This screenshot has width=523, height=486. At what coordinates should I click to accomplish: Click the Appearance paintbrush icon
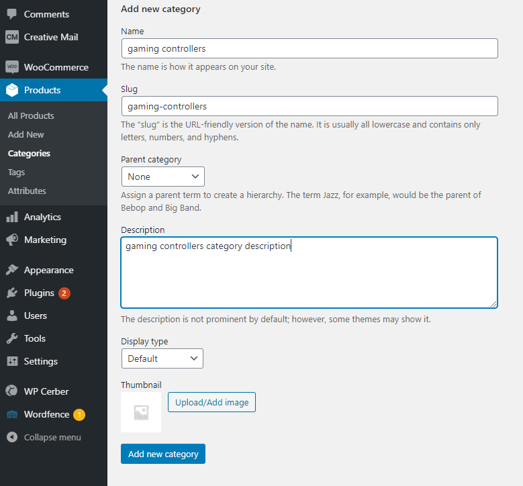12,270
